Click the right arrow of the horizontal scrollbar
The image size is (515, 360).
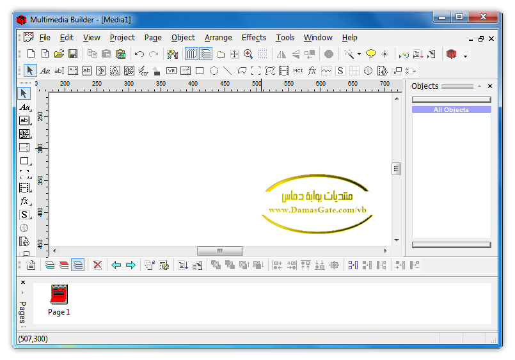(386, 251)
